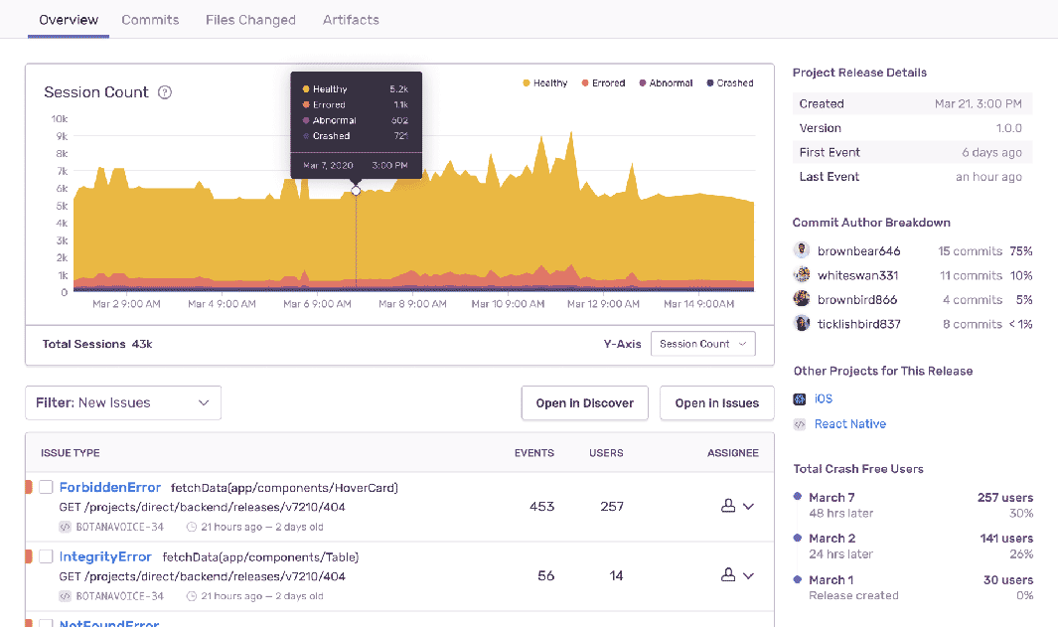Click the Open in Issues button

tap(716, 402)
